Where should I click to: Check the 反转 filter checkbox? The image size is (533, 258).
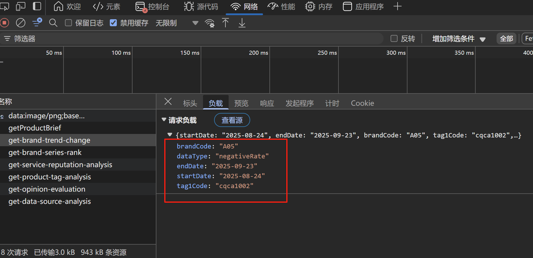tap(394, 38)
